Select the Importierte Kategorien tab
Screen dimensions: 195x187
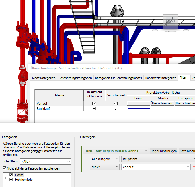(x=161, y=78)
